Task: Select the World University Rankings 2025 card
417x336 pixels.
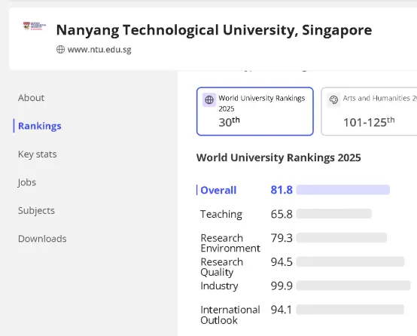Action: point(254,111)
